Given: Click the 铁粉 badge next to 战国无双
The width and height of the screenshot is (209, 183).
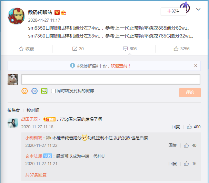Looking at the screenshot, I should [49, 119].
